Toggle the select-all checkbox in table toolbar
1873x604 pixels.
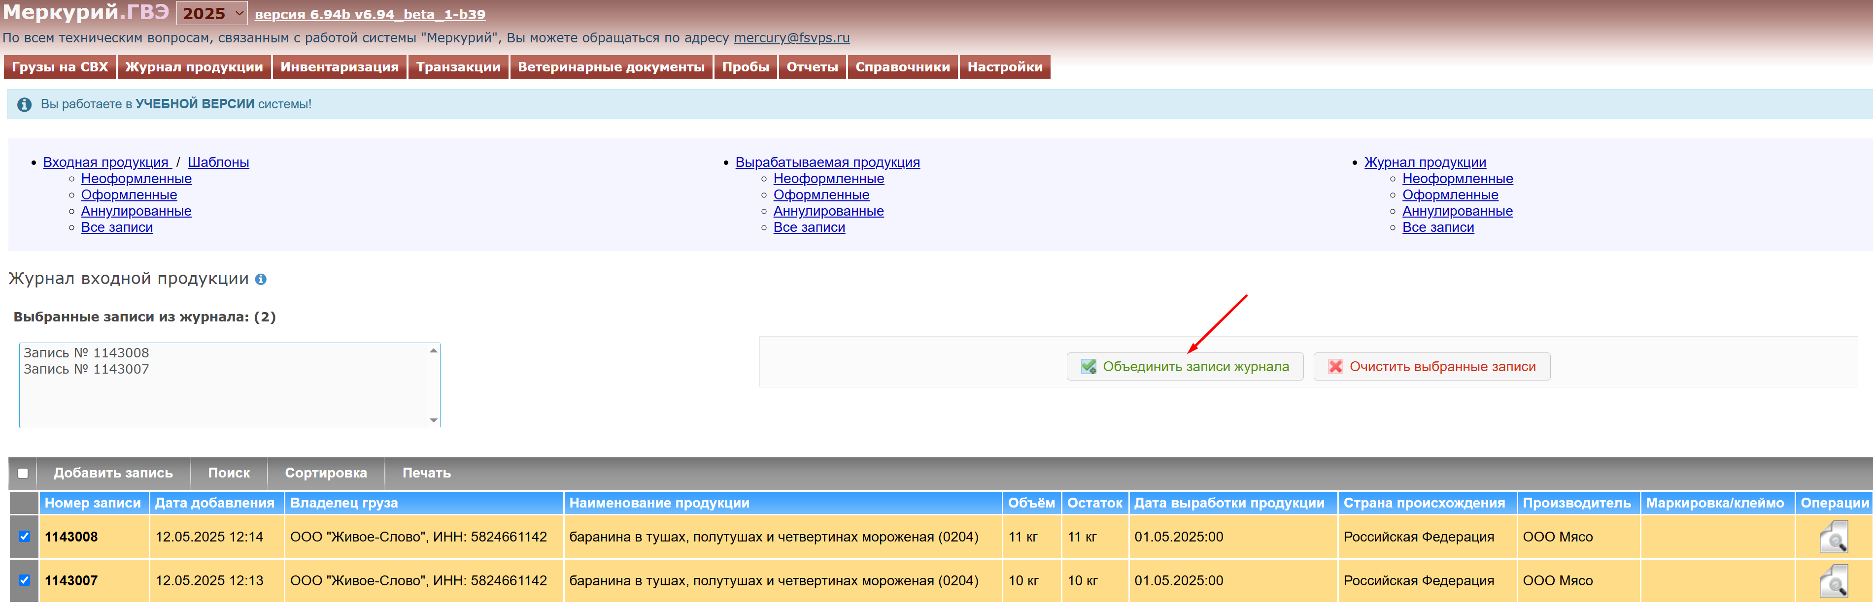[x=23, y=474]
